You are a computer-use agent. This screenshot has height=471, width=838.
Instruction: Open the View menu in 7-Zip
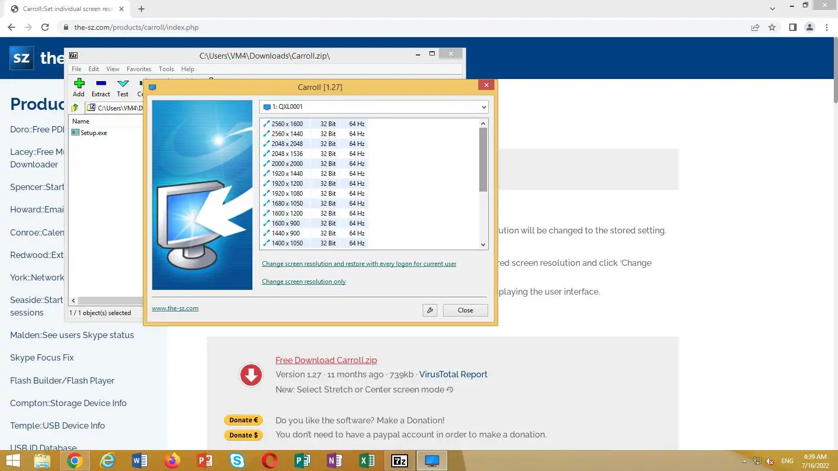113,69
